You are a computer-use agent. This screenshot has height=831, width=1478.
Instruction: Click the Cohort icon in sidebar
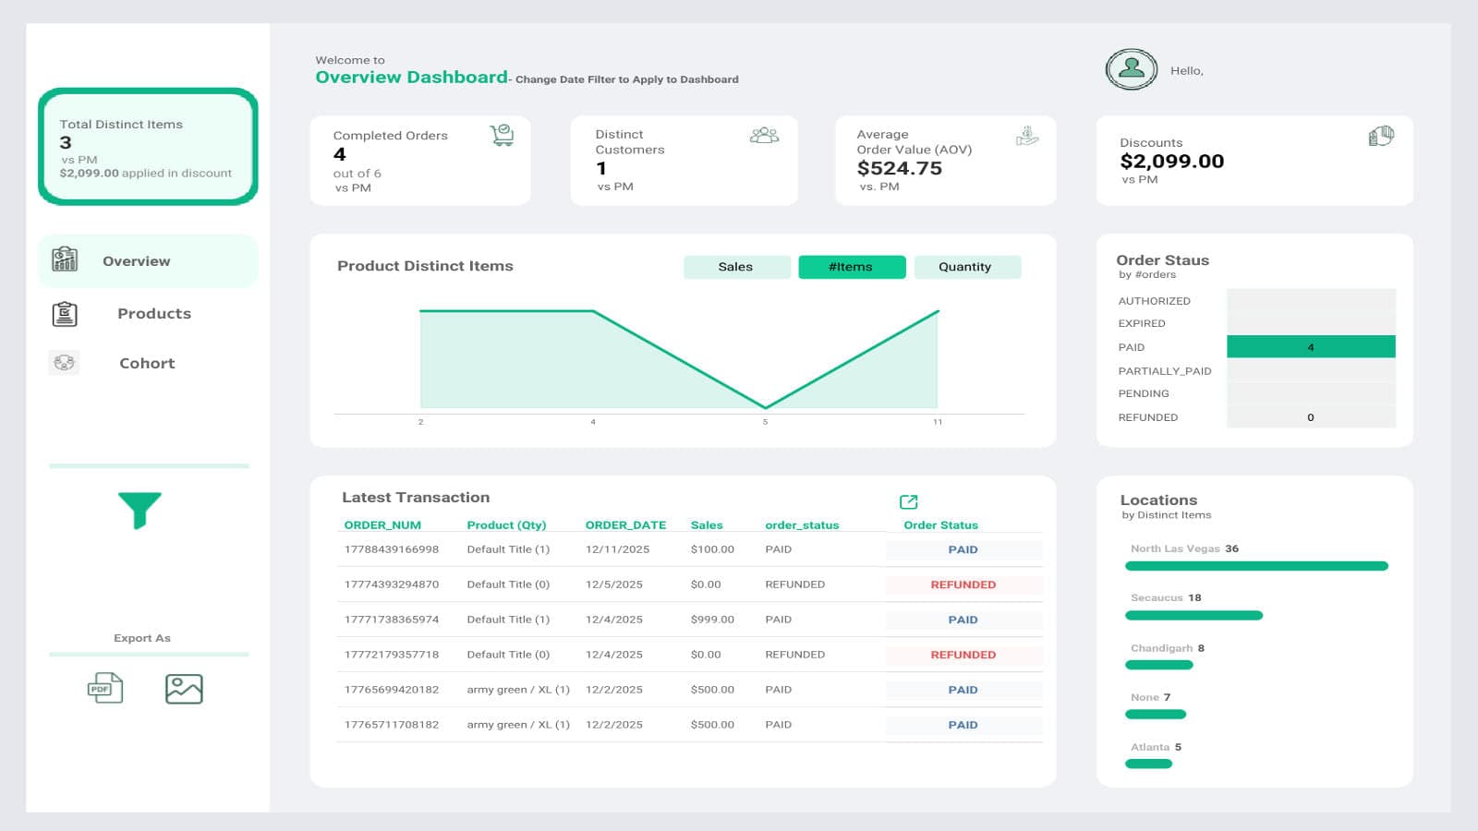coord(64,363)
